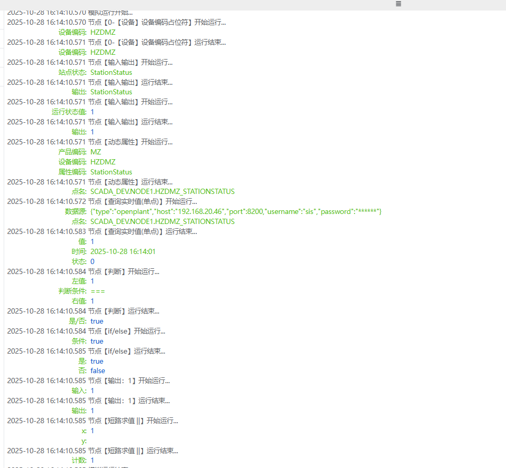Click the 动态属性 node 开始运行 log line
506x468 pixels.
pos(90,142)
